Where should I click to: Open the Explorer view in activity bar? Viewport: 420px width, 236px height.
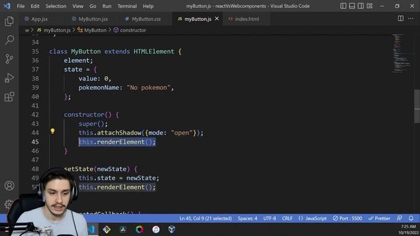point(9,21)
